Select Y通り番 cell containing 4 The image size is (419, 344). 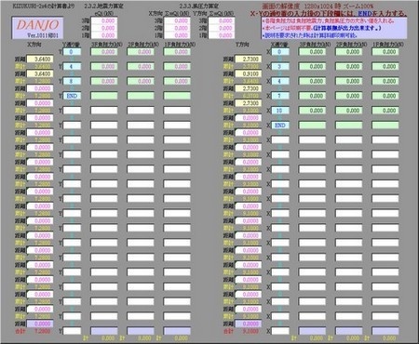point(72,66)
